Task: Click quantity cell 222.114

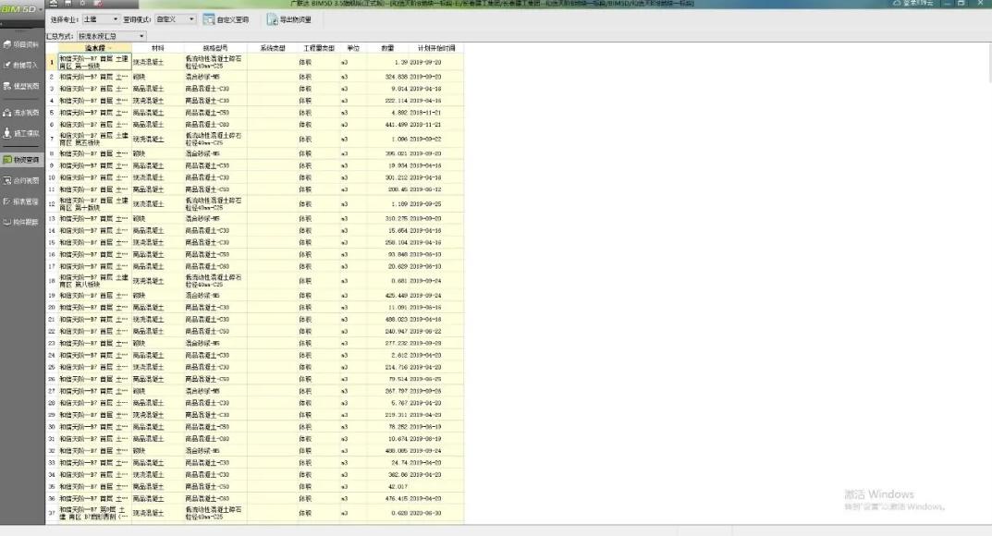Action: click(x=387, y=101)
